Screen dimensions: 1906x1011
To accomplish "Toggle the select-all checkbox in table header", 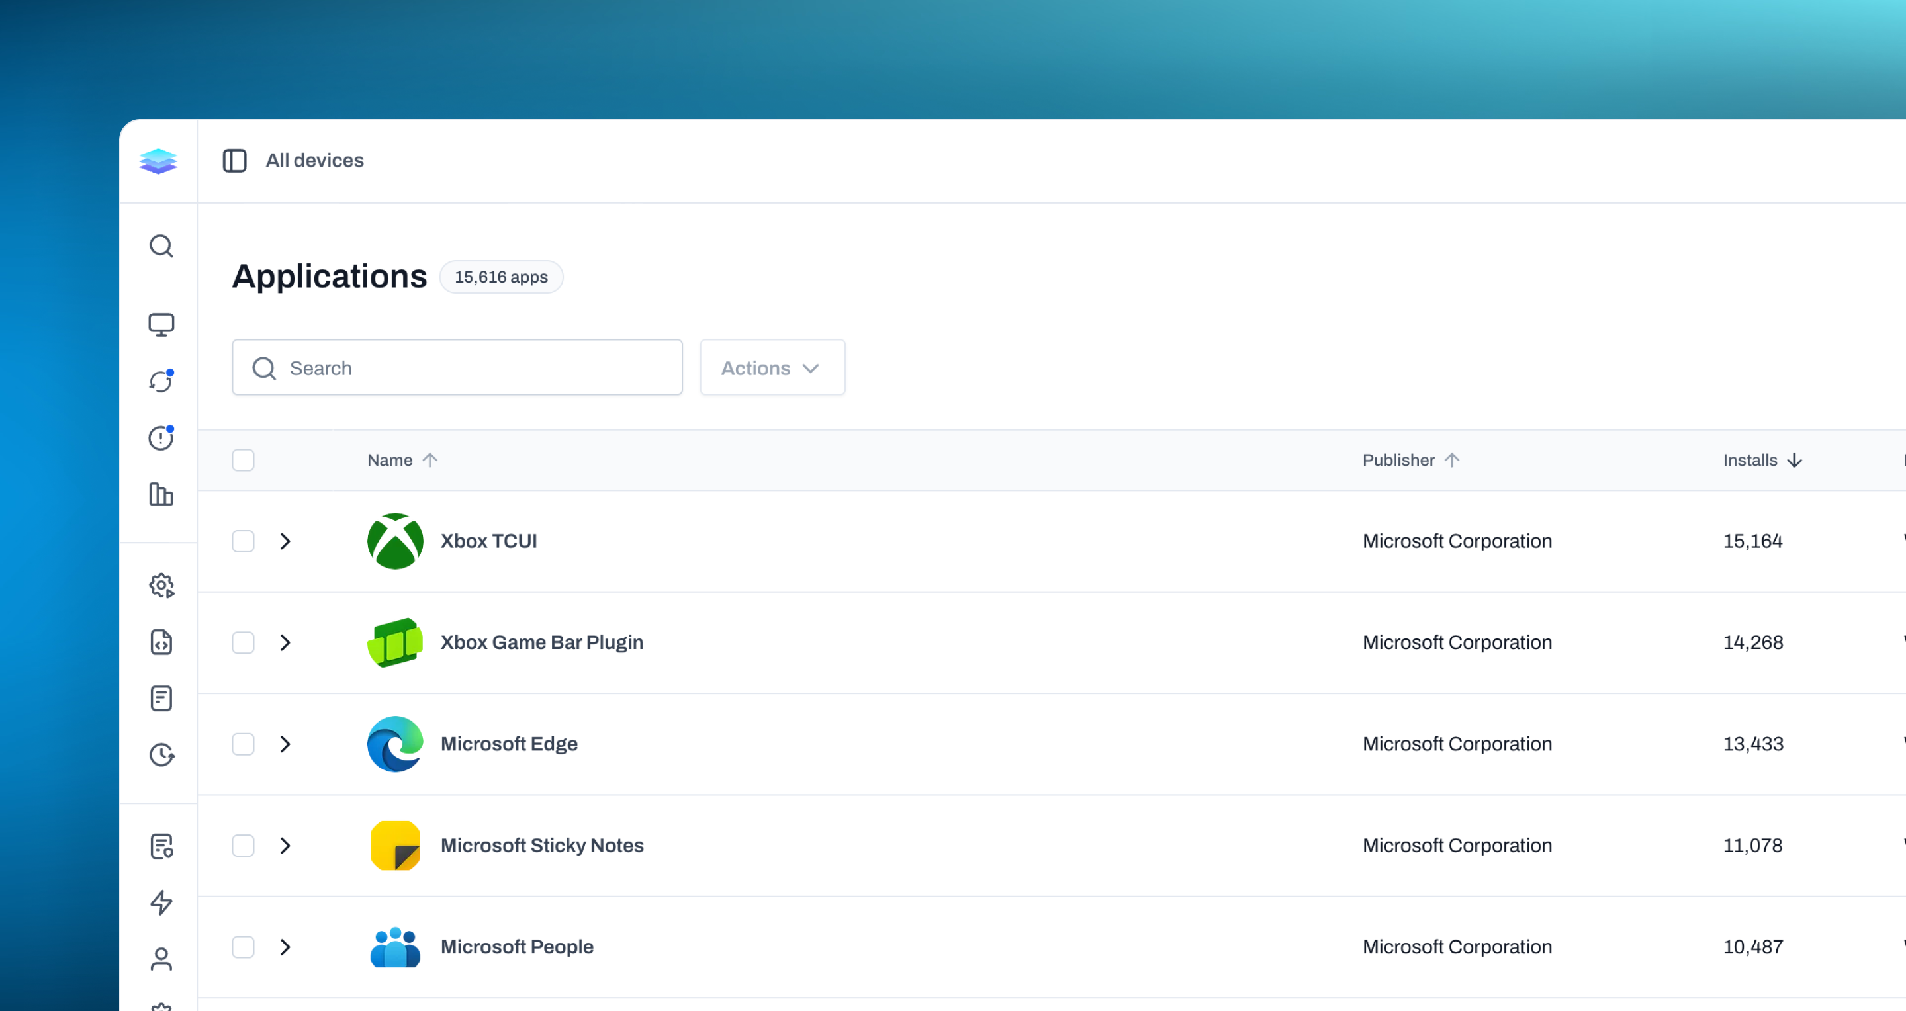I will coord(243,460).
